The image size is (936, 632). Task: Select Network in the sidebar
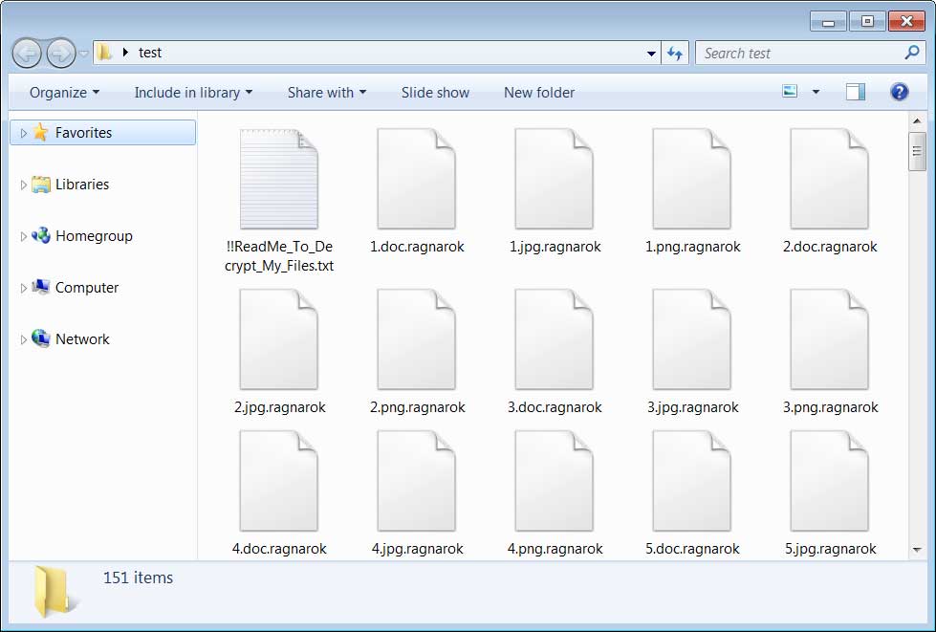[82, 338]
